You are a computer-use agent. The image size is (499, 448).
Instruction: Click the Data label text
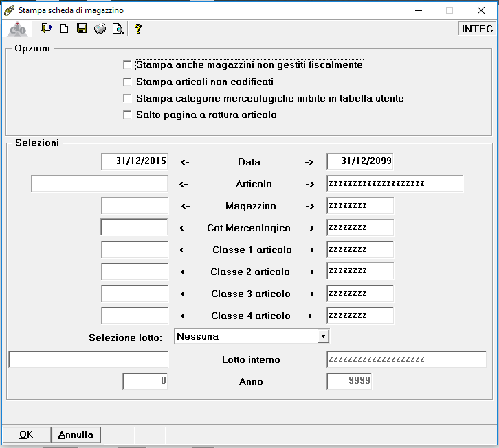249,162
